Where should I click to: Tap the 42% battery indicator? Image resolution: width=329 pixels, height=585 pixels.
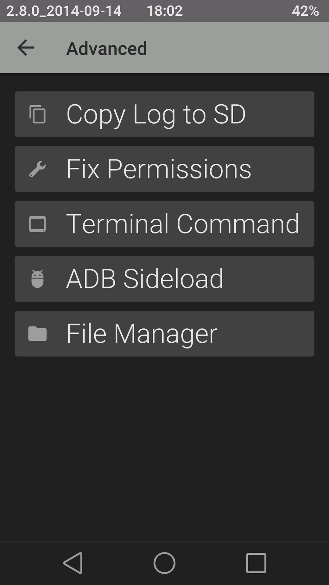305,11
